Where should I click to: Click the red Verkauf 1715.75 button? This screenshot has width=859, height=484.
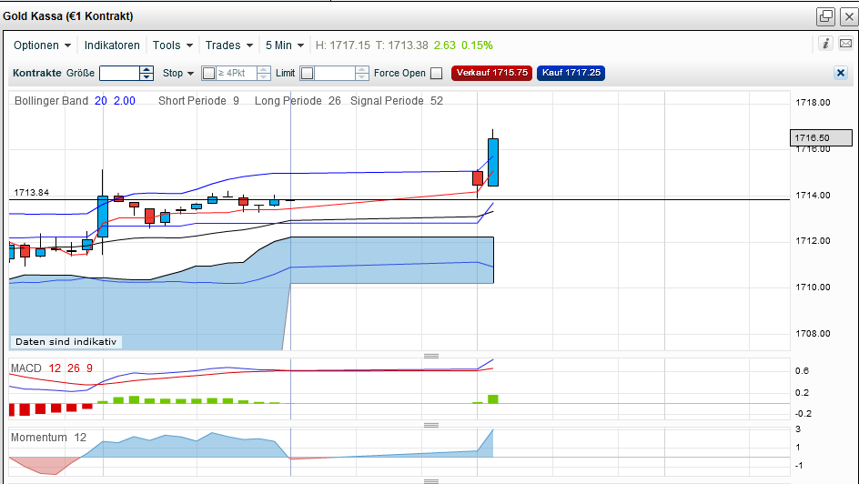pos(492,73)
